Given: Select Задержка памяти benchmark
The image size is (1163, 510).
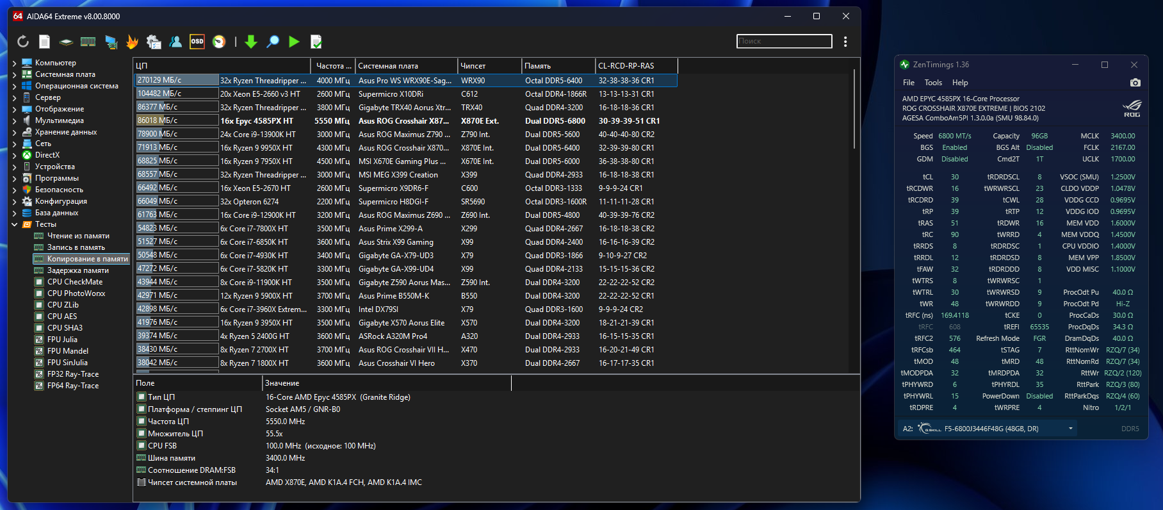Looking at the screenshot, I should pyautogui.click(x=78, y=270).
